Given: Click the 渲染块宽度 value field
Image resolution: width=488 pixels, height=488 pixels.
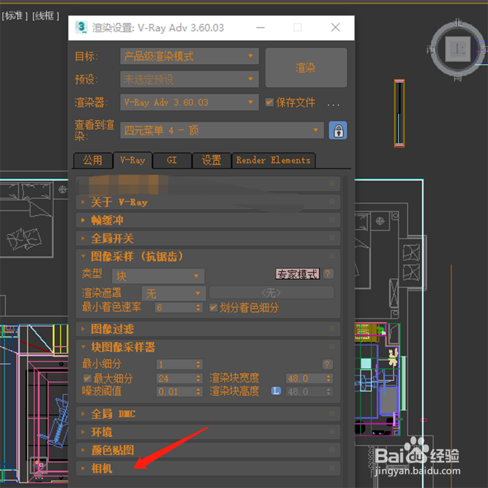Looking at the screenshot, I should (x=306, y=378).
